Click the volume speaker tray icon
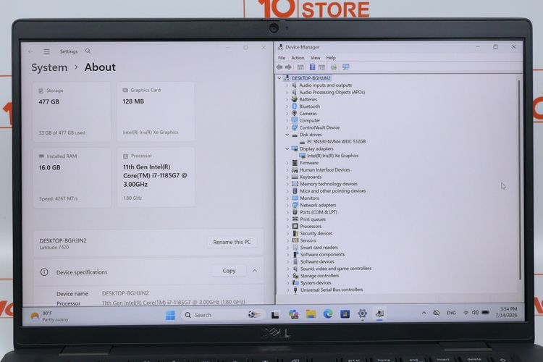Viewport: 543px width, 362px height. (475, 313)
